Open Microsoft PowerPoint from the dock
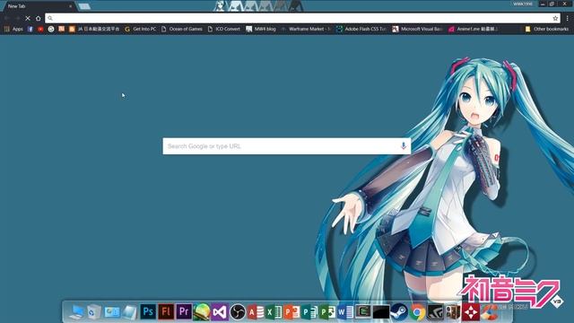Image resolution: width=574 pixels, height=323 pixels. point(291,312)
